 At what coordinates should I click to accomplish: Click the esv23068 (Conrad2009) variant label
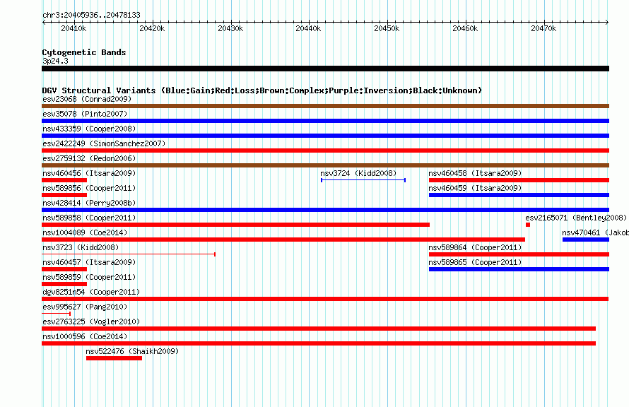pos(87,99)
